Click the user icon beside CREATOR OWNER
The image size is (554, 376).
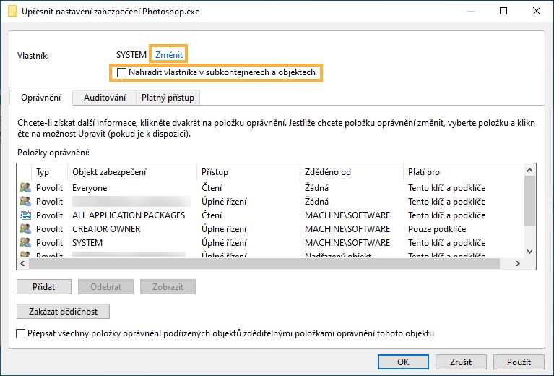25,229
